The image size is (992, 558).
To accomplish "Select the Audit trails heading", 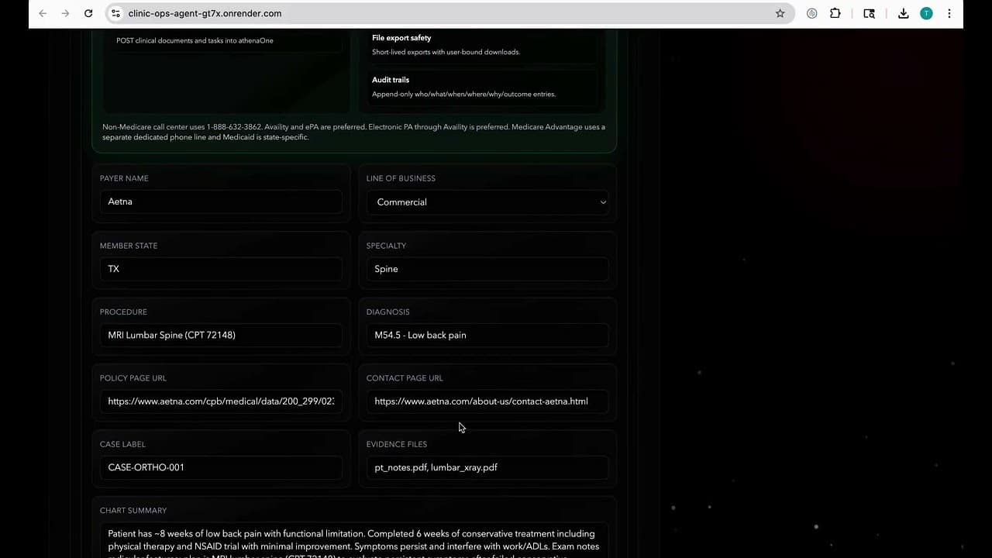I will click(x=391, y=80).
